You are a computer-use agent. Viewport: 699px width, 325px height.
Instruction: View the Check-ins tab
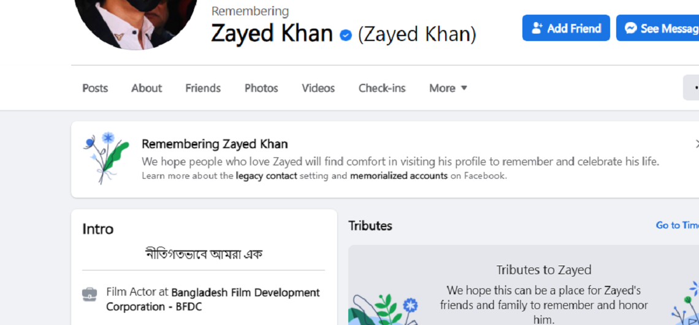[382, 88]
